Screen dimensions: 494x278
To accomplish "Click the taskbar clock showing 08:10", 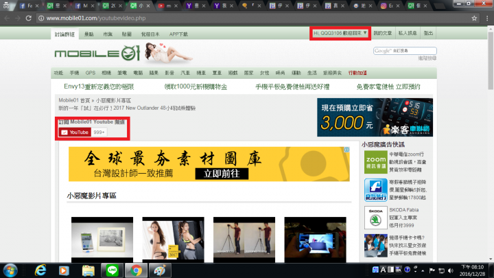I will (472, 270).
